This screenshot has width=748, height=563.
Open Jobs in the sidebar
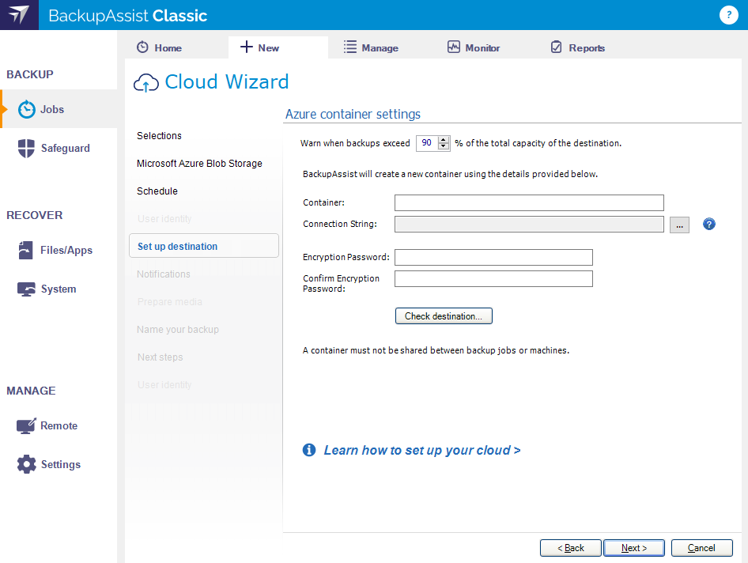coord(59,109)
